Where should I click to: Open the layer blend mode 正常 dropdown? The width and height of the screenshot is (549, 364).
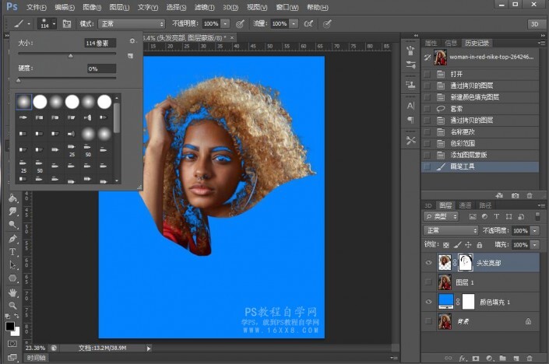click(452, 231)
